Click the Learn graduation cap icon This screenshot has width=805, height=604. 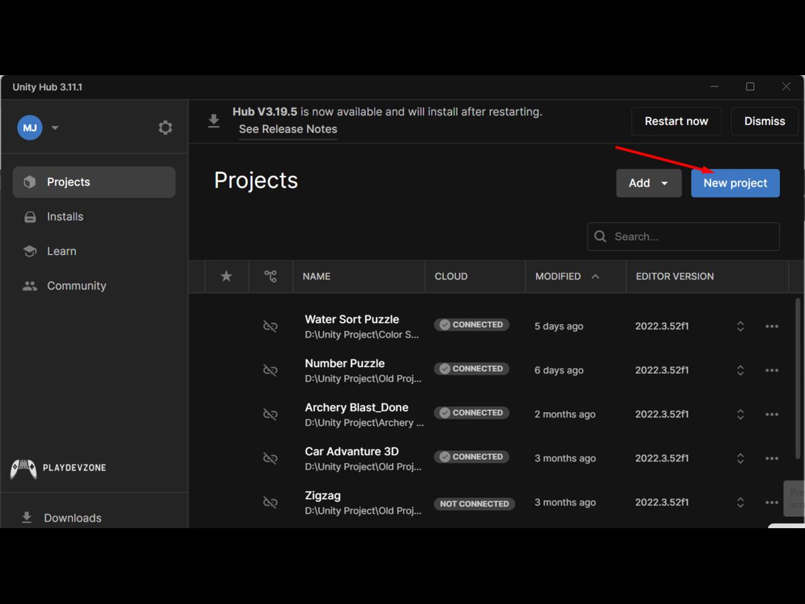pos(30,251)
